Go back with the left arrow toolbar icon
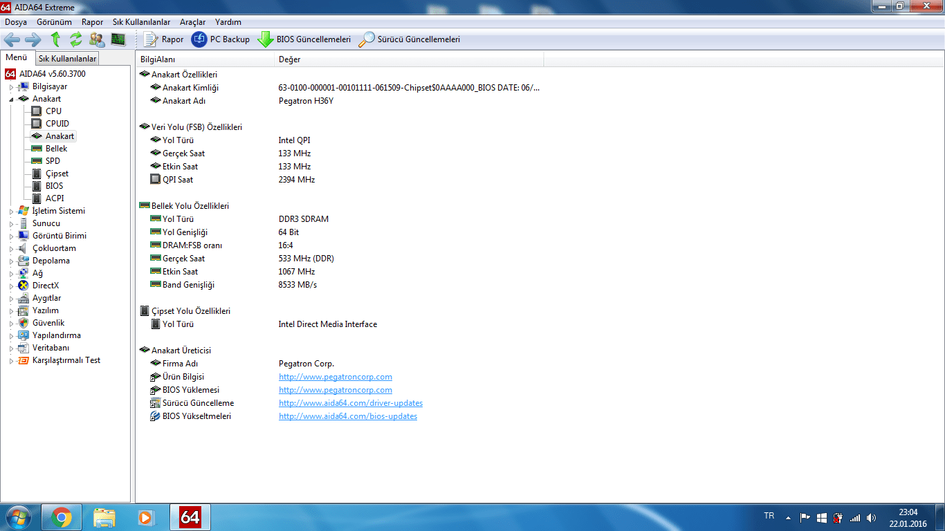The width and height of the screenshot is (945, 531). click(x=12, y=39)
